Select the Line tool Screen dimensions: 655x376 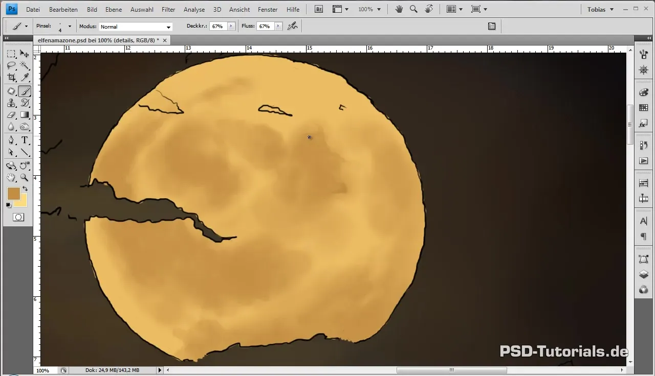[x=25, y=152]
